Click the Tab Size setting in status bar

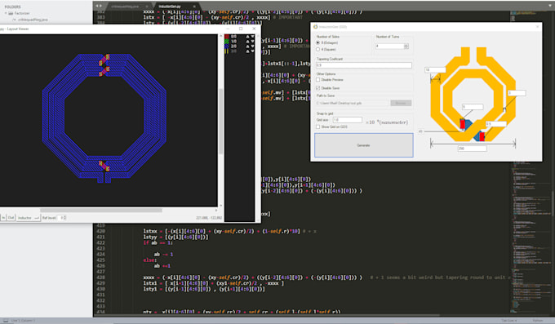[509, 321]
